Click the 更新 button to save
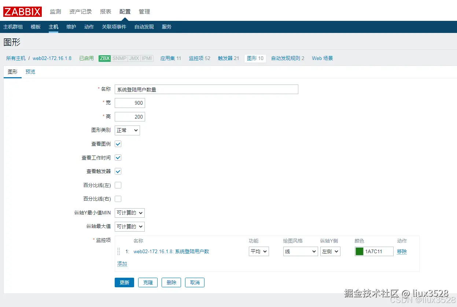Viewport: 457px width, 307px height. 124,282
